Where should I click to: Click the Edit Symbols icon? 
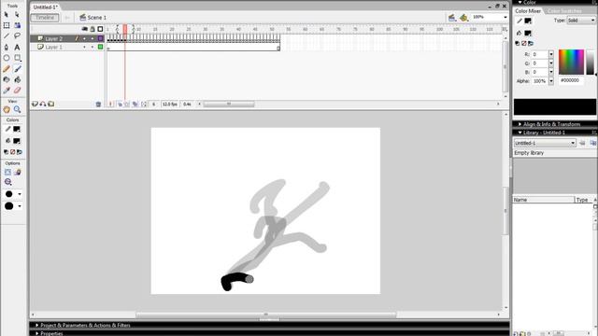(463, 18)
